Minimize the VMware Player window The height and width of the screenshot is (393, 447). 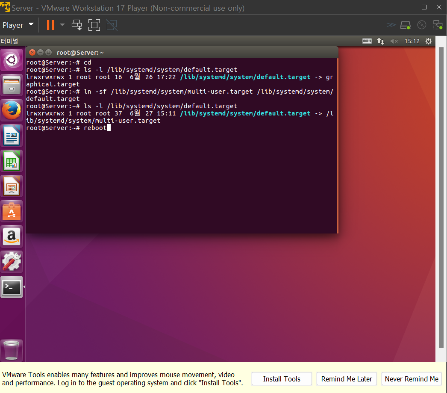pyautogui.click(x=409, y=7)
